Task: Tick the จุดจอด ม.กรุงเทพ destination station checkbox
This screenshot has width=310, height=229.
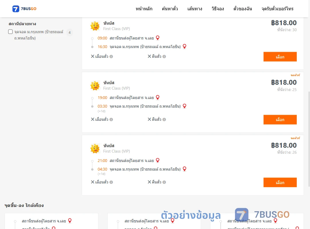Action: pos(11,32)
